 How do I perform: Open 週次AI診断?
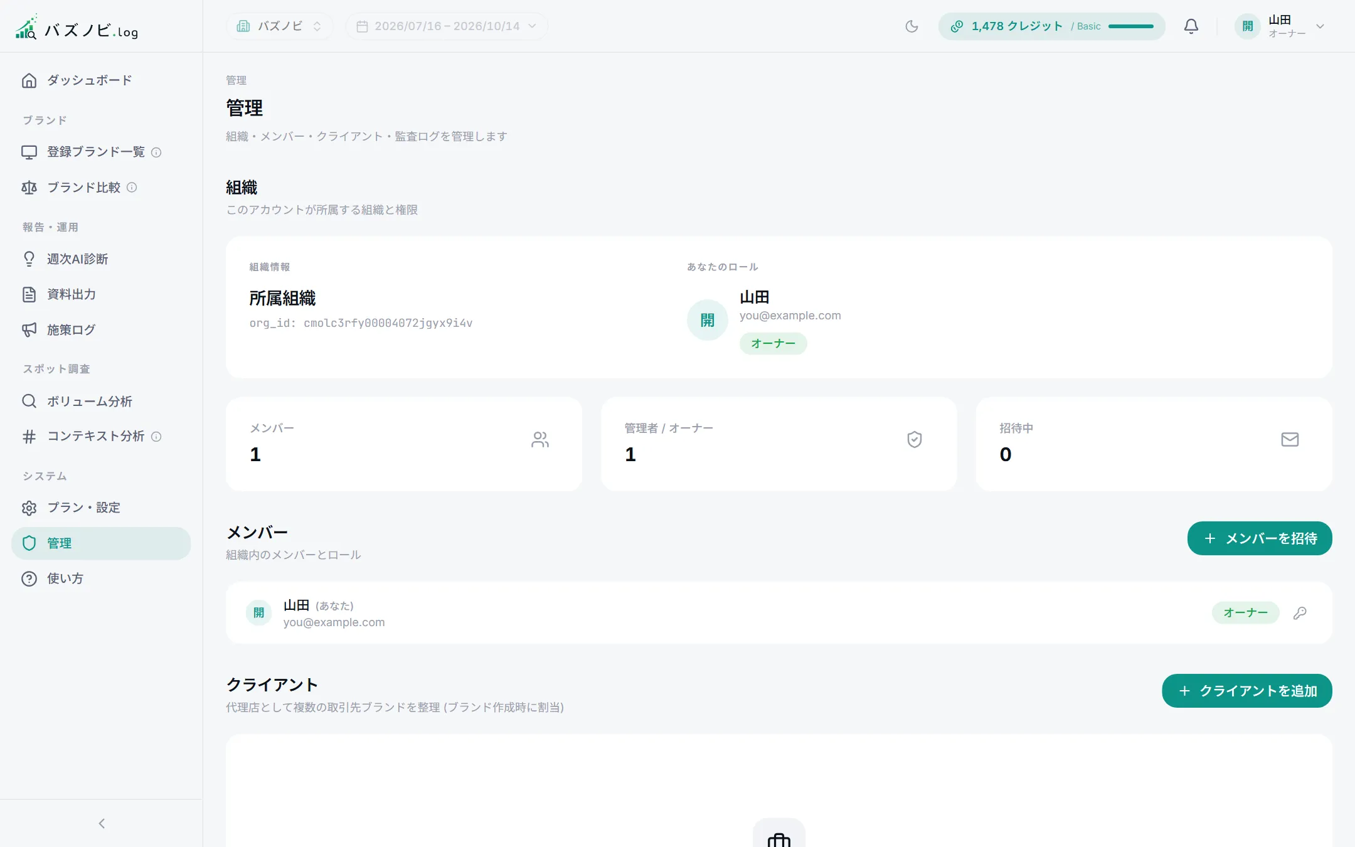pyautogui.click(x=101, y=259)
